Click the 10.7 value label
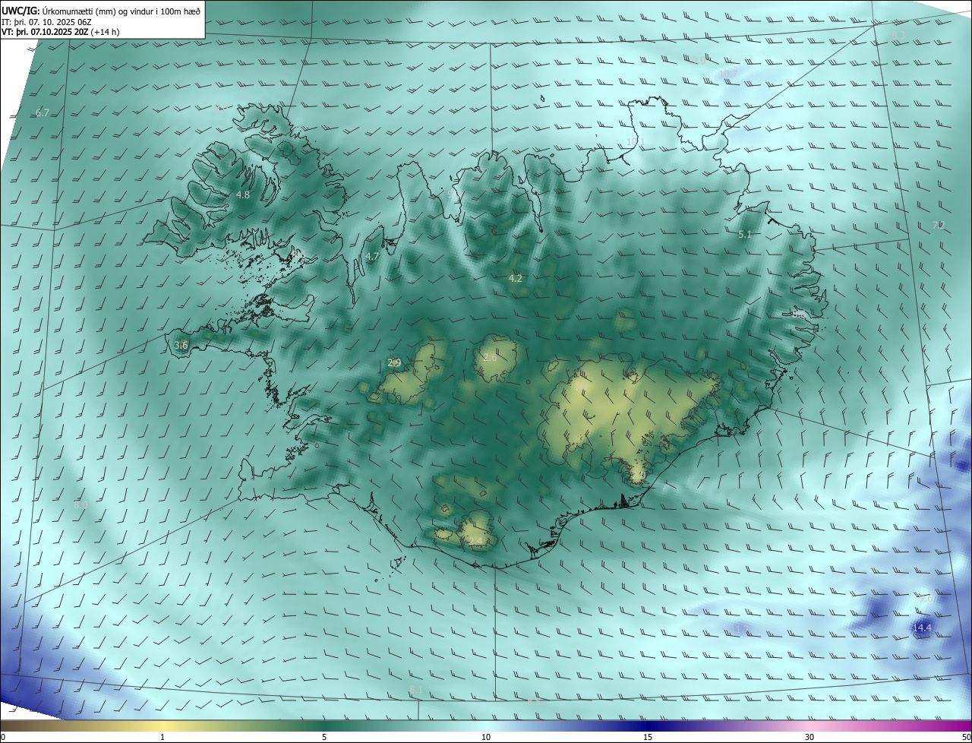The width and height of the screenshot is (972, 743). click(727, 74)
